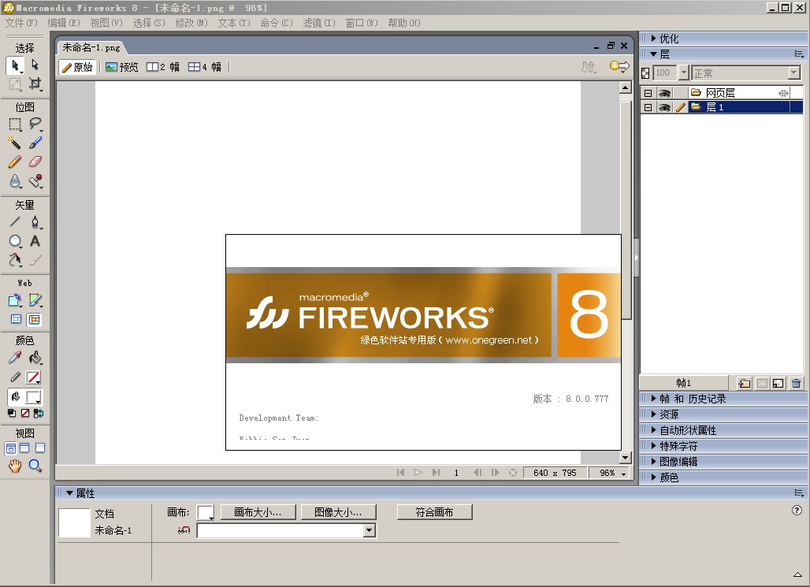Open the stroke color swatch in toolbox
Image resolution: width=810 pixels, height=587 pixels.
33,377
